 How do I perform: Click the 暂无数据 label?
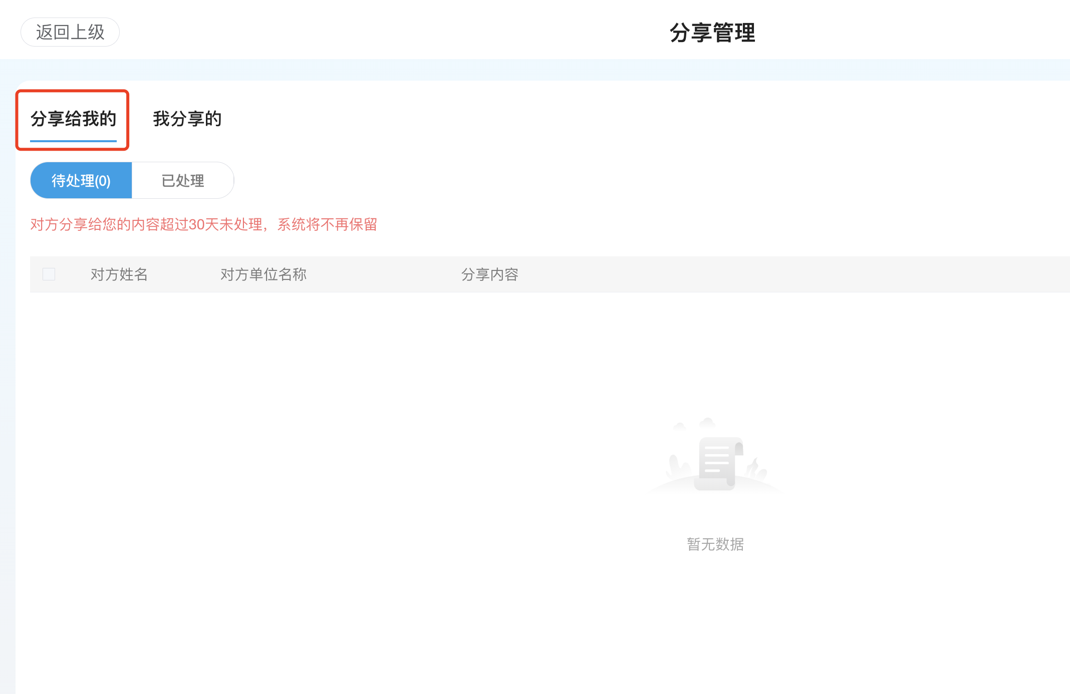(x=715, y=545)
